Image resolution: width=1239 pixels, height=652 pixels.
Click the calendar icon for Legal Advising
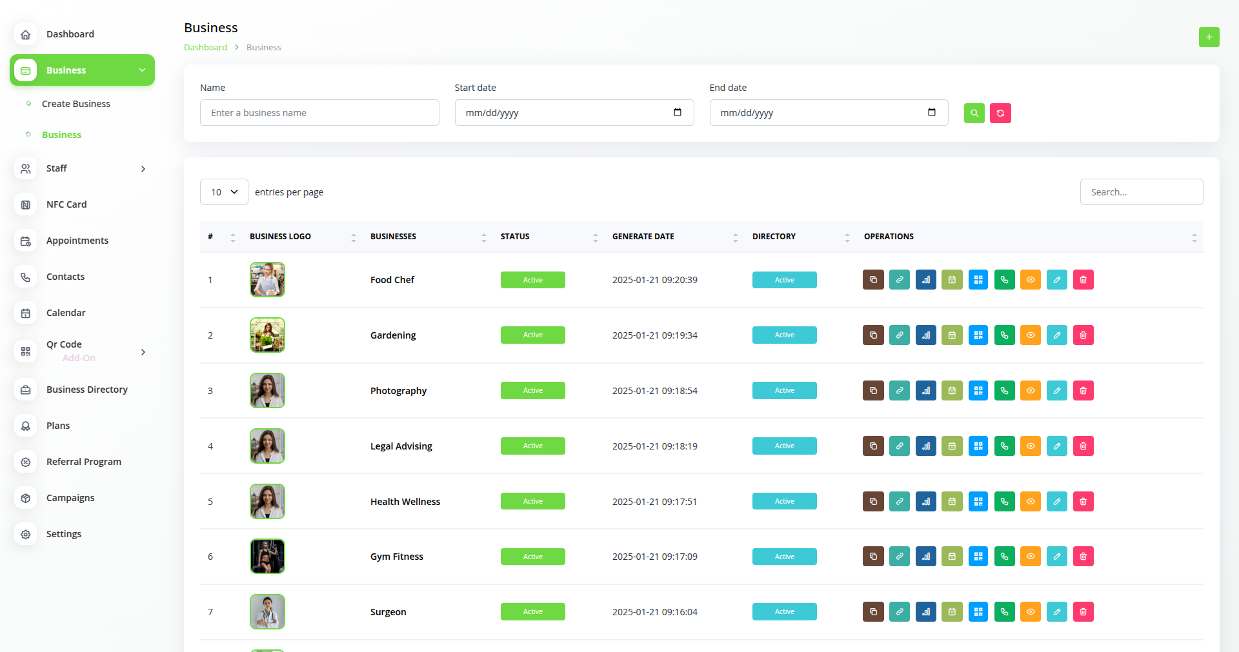[952, 446]
